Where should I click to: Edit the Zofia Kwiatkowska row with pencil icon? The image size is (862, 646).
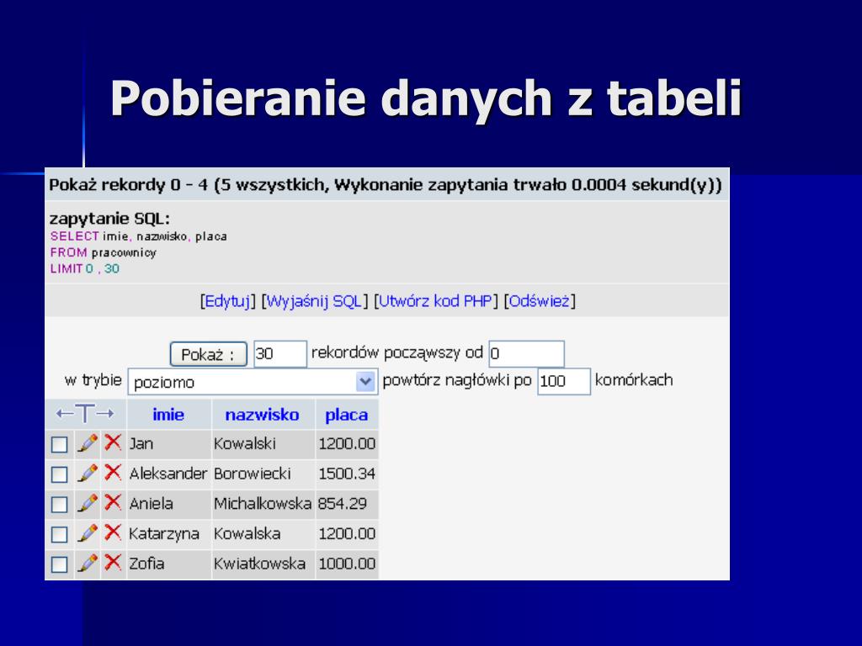click(x=88, y=563)
